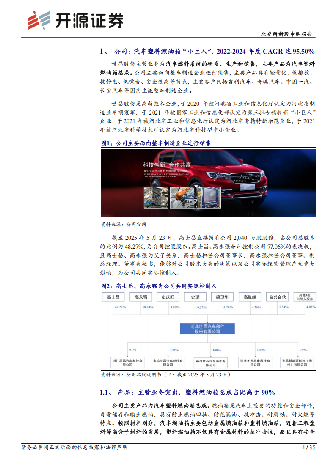336x475 pixels.
Task: Click the 1.34% ownership value
Action: click(284, 307)
